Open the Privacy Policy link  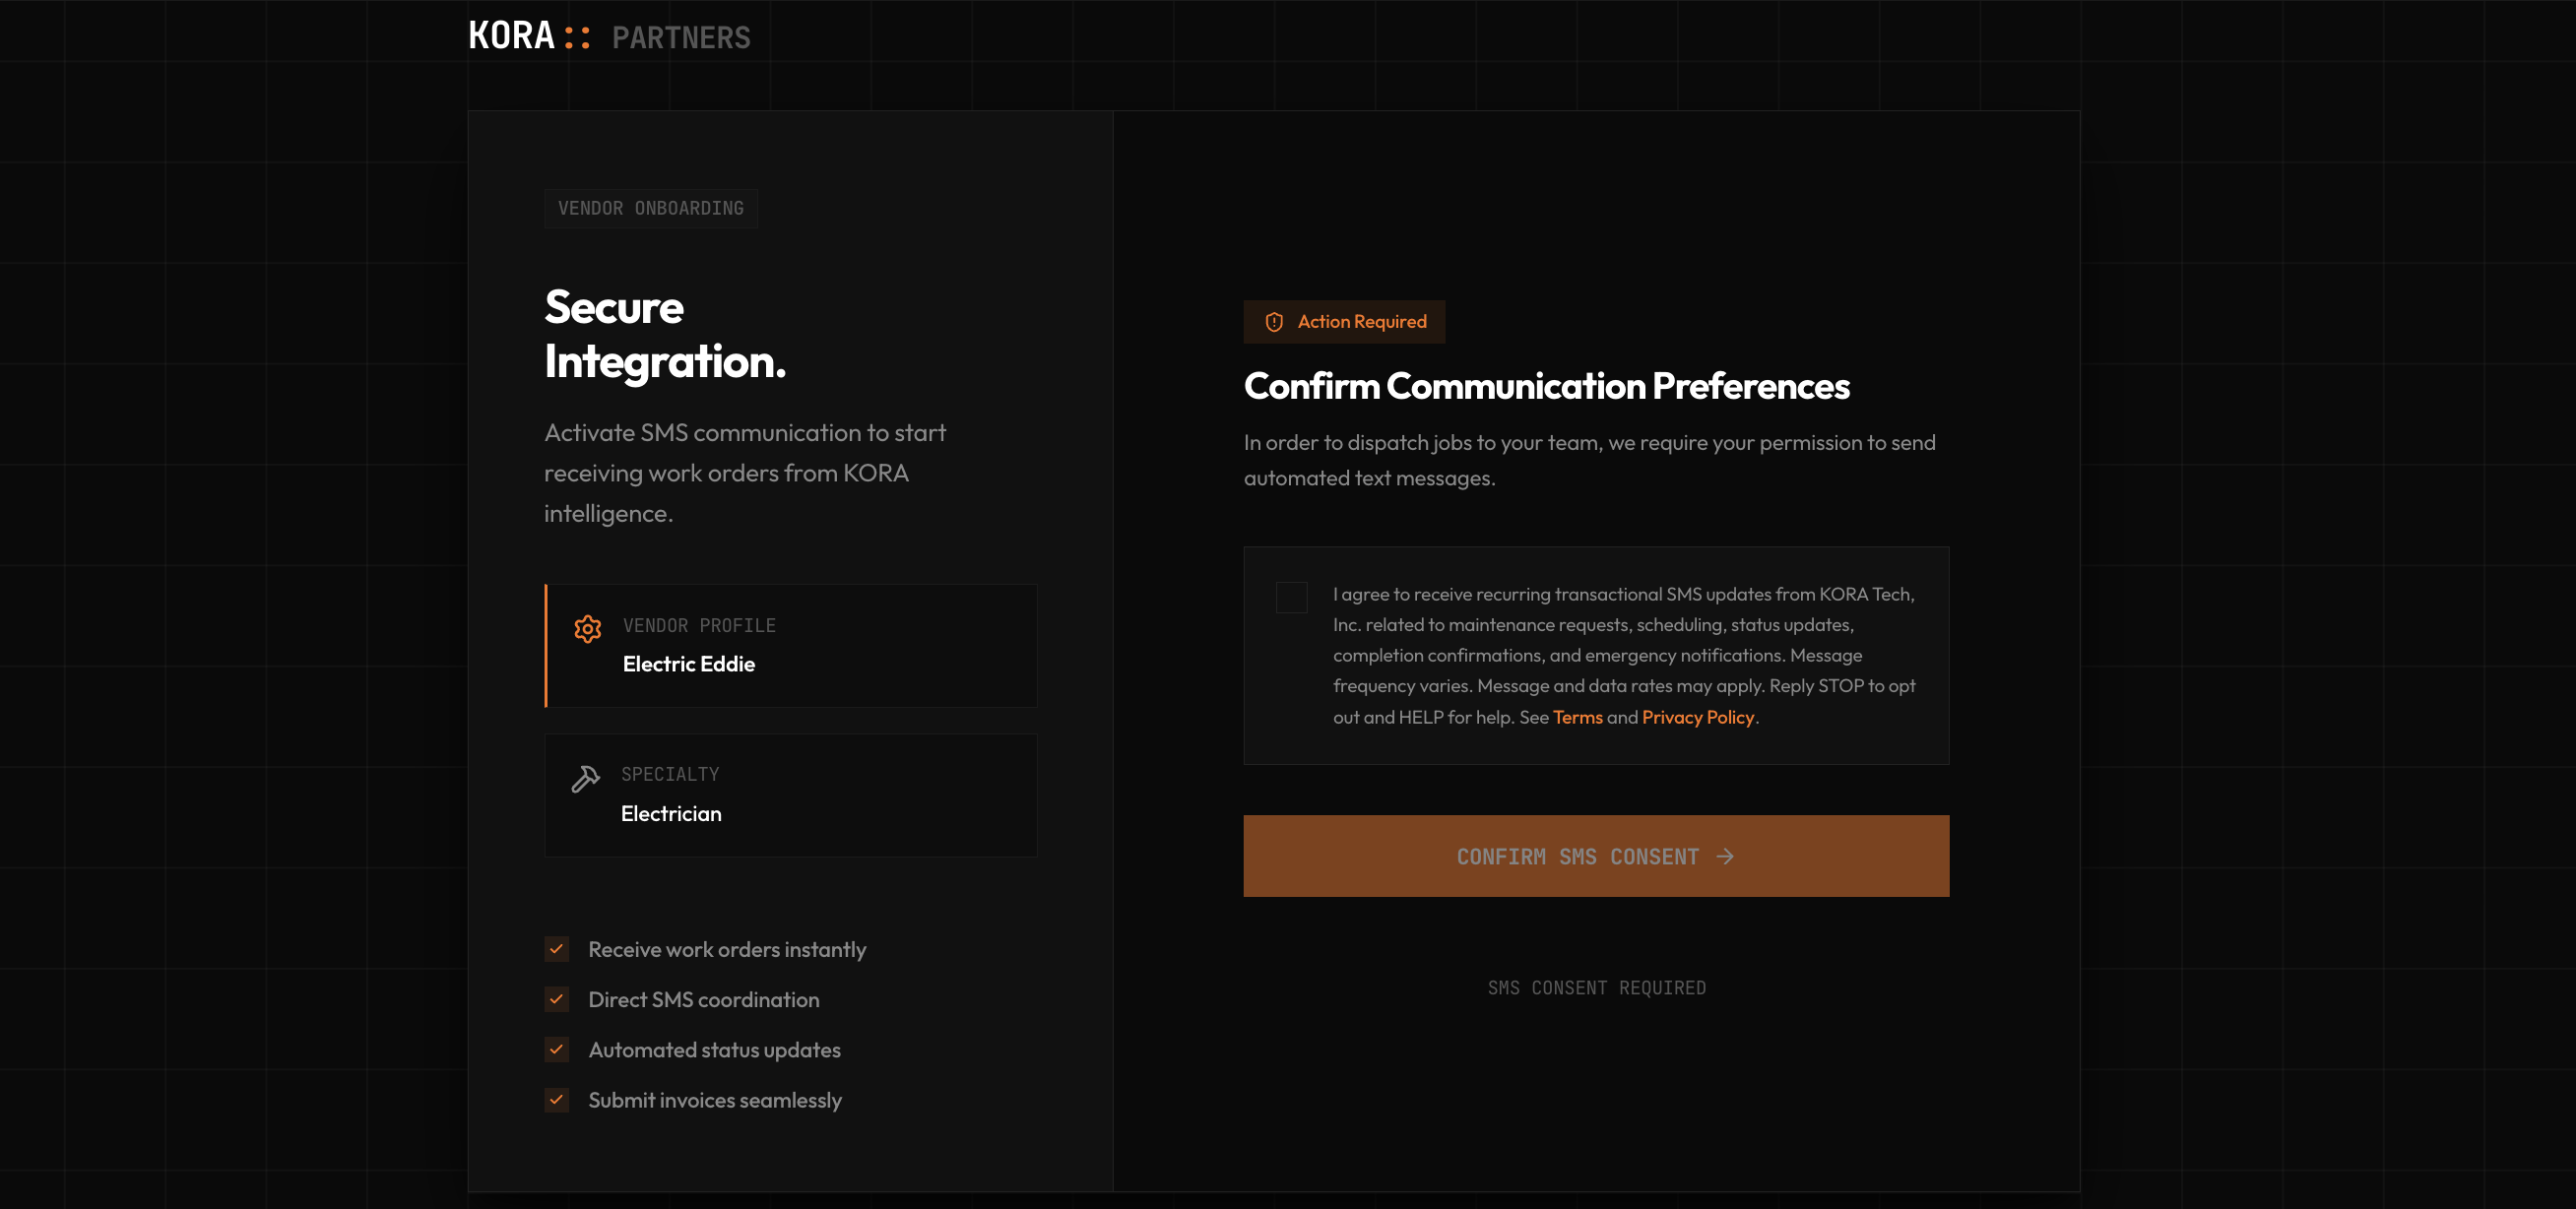[1697, 717]
